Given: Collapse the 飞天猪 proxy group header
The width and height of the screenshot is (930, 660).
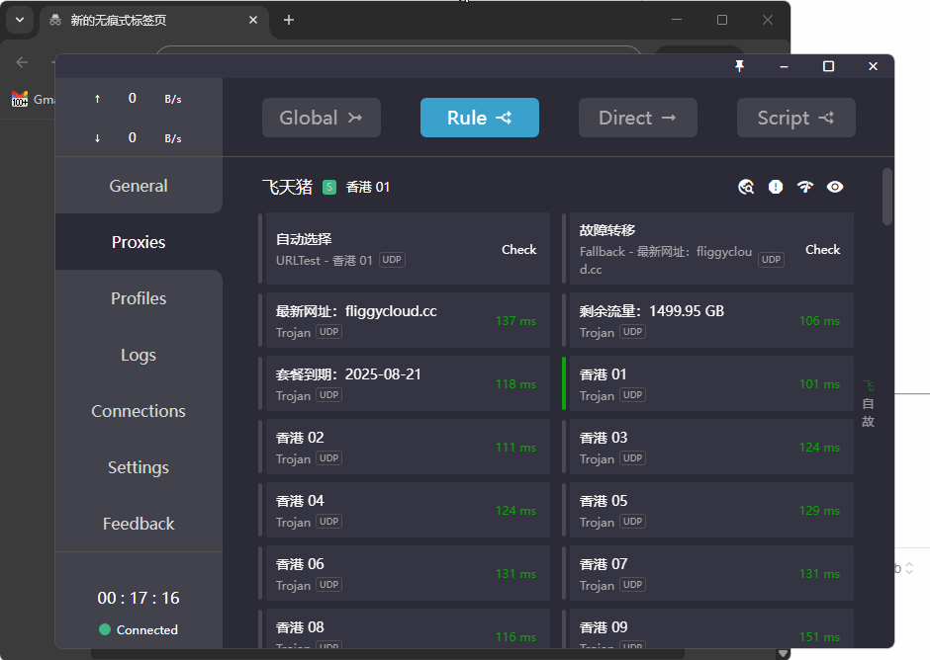Looking at the screenshot, I should [287, 187].
